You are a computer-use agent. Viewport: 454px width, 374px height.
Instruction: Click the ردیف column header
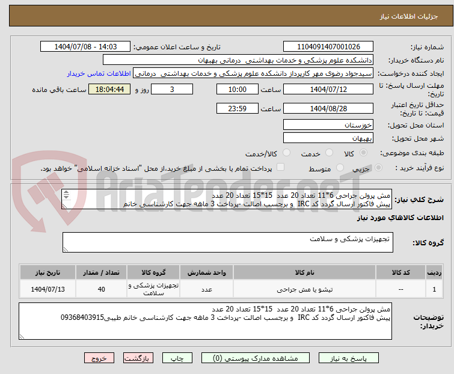434,272
